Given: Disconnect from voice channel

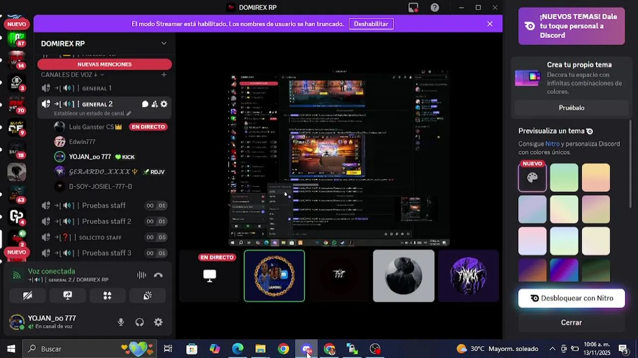Looking at the screenshot, I should pyautogui.click(x=158, y=275).
